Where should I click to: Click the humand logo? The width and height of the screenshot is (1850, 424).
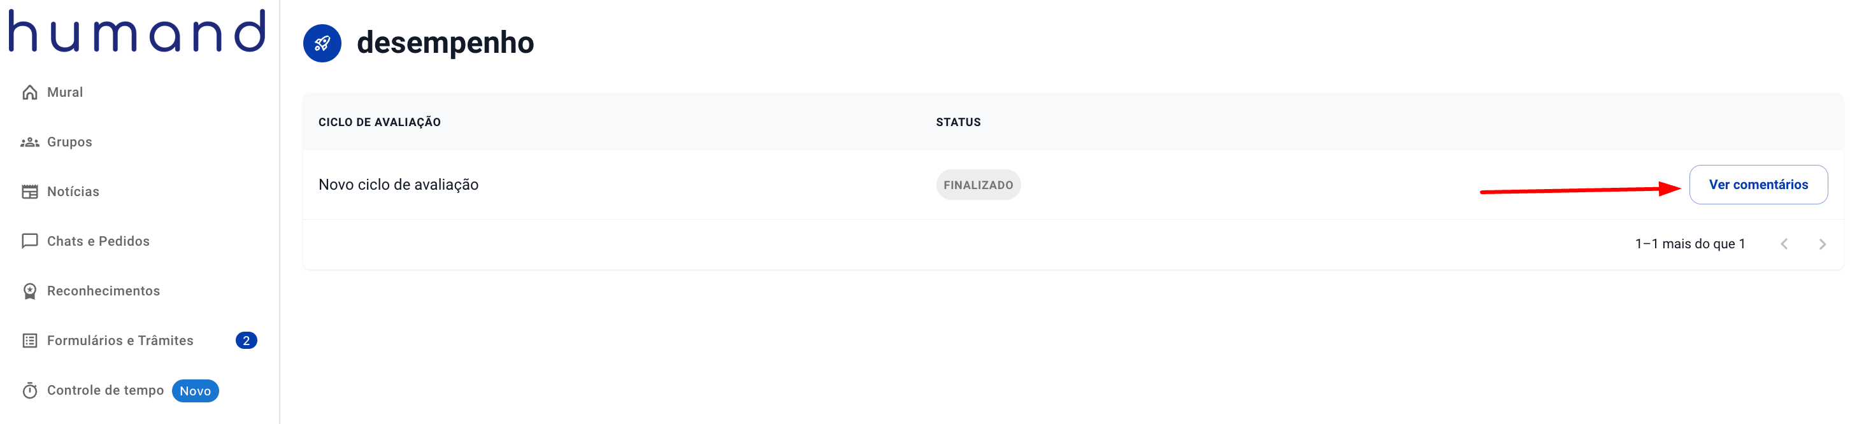click(136, 32)
